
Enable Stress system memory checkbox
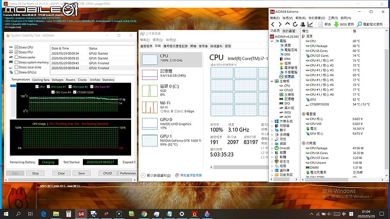16,62
